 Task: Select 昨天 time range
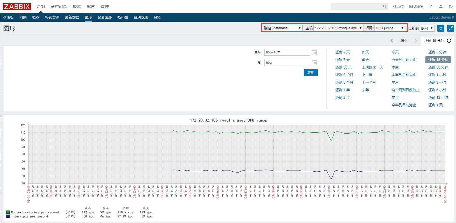(365, 52)
